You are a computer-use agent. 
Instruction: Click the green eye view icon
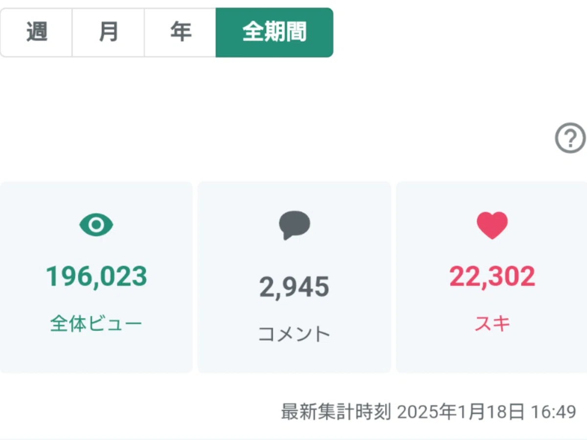[96, 225]
